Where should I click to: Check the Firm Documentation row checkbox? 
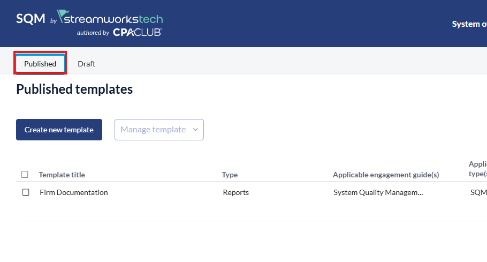(x=26, y=192)
